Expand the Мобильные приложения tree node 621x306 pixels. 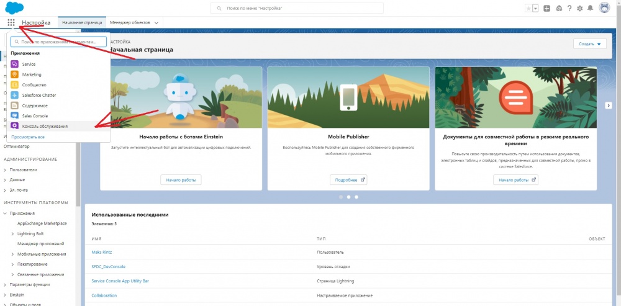pos(12,254)
